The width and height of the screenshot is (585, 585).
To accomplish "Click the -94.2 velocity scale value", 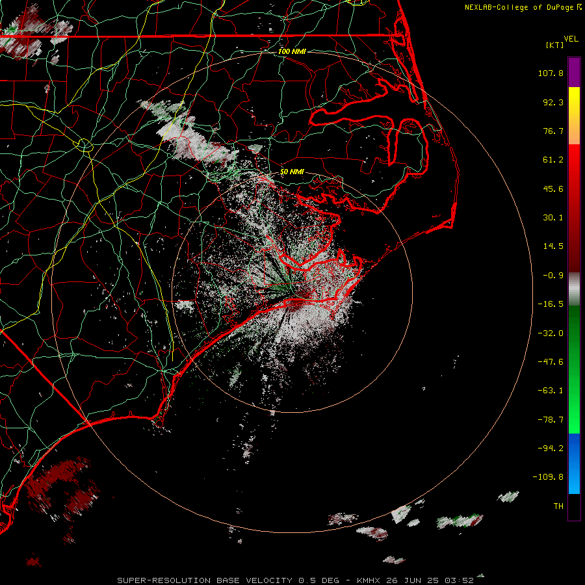I will pyautogui.click(x=551, y=448).
